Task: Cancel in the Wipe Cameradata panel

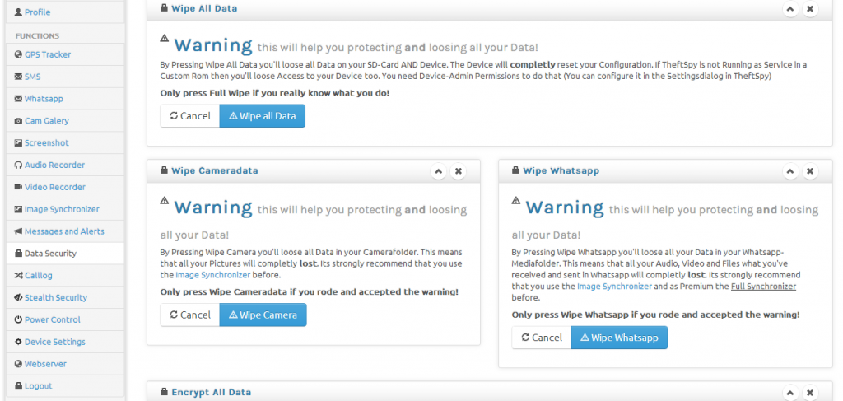Action: point(190,315)
